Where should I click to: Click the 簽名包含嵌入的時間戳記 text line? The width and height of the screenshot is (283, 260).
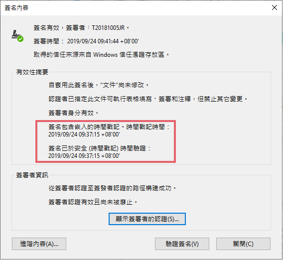pos(109,127)
